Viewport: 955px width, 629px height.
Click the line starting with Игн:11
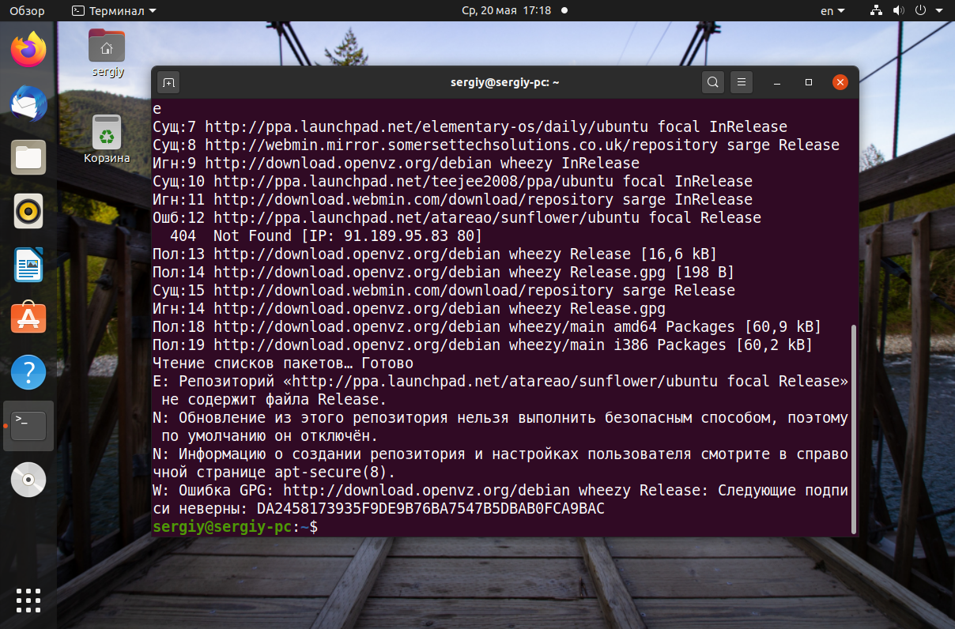click(x=452, y=200)
